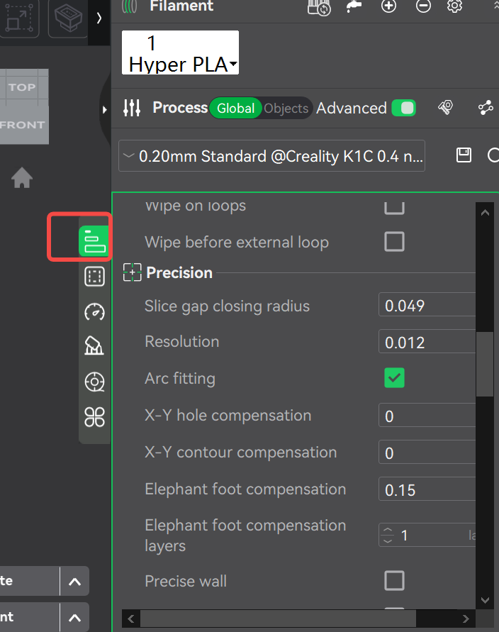Click the add filament plus icon
Image resolution: width=499 pixels, height=632 pixels.
388,6
